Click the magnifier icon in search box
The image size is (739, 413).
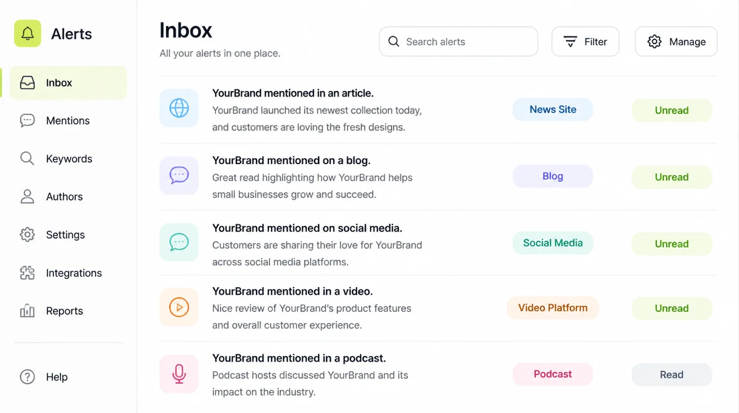click(394, 42)
